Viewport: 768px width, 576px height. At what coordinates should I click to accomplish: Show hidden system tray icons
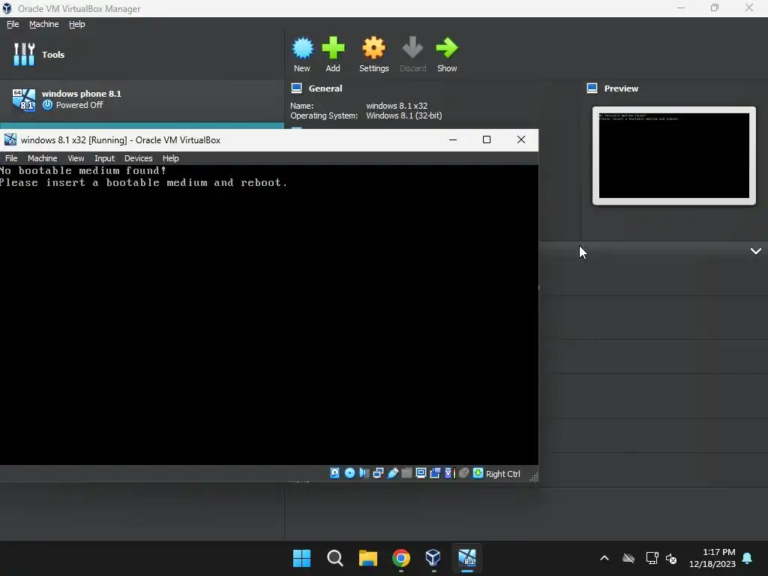604,558
